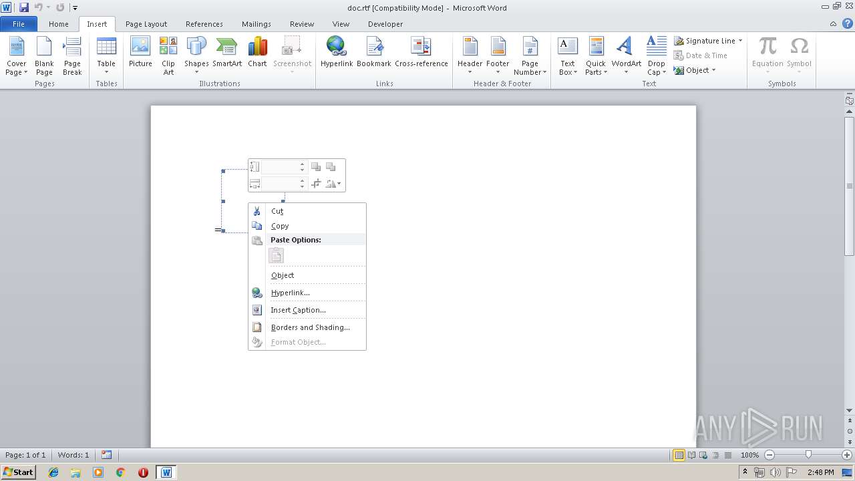Image resolution: width=855 pixels, height=481 pixels.
Task: Open the Cover Page dropdown
Action: 17,56
